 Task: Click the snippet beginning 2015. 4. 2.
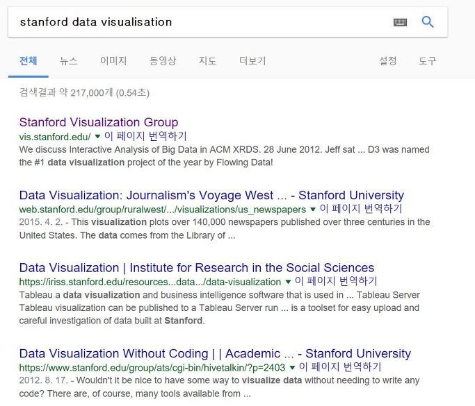click(225, 228)
